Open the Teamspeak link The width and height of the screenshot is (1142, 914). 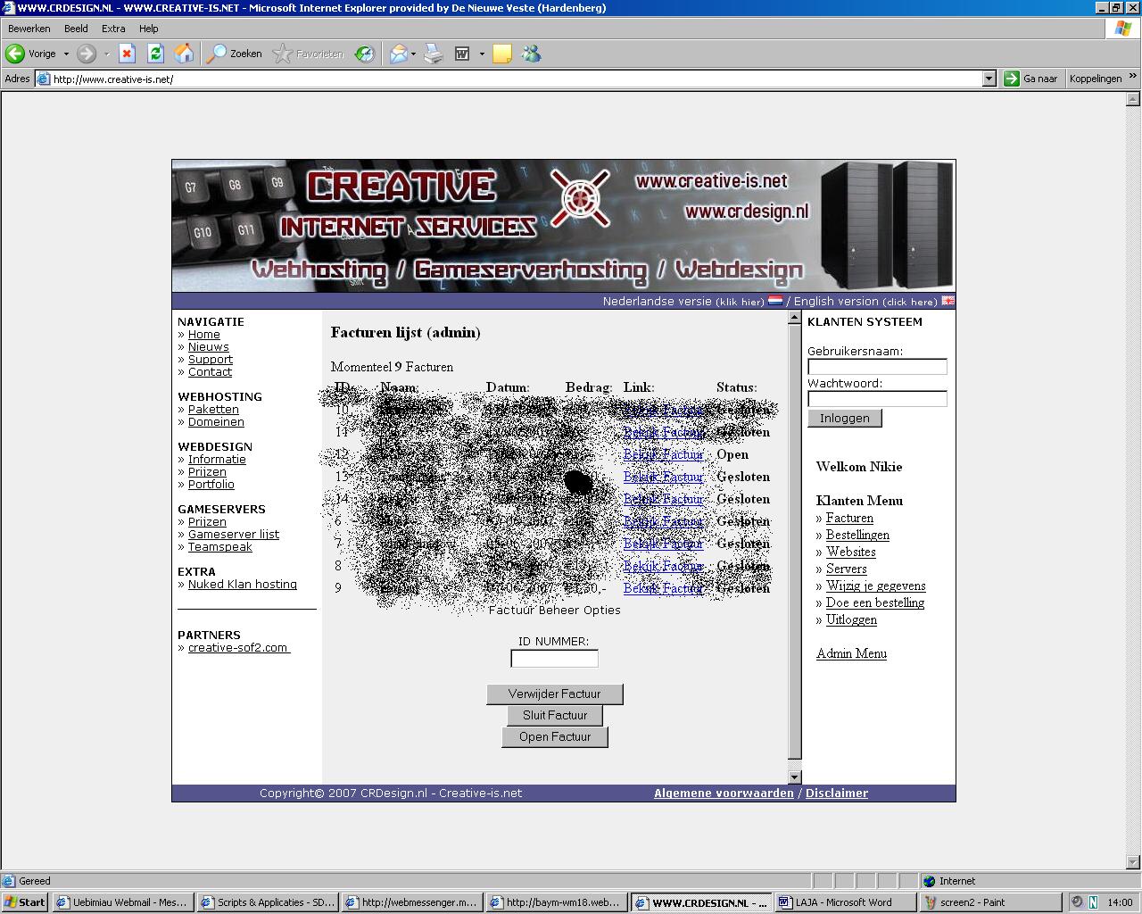220,547
